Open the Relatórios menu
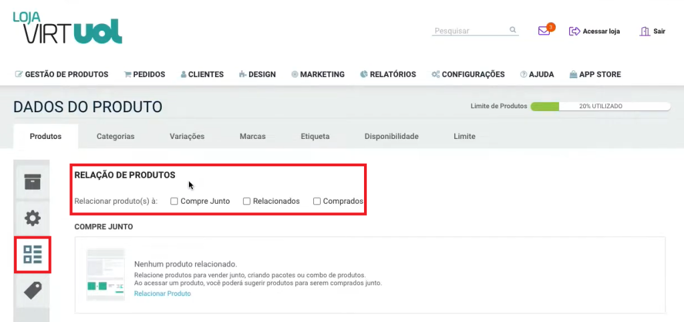 point(388,74)
